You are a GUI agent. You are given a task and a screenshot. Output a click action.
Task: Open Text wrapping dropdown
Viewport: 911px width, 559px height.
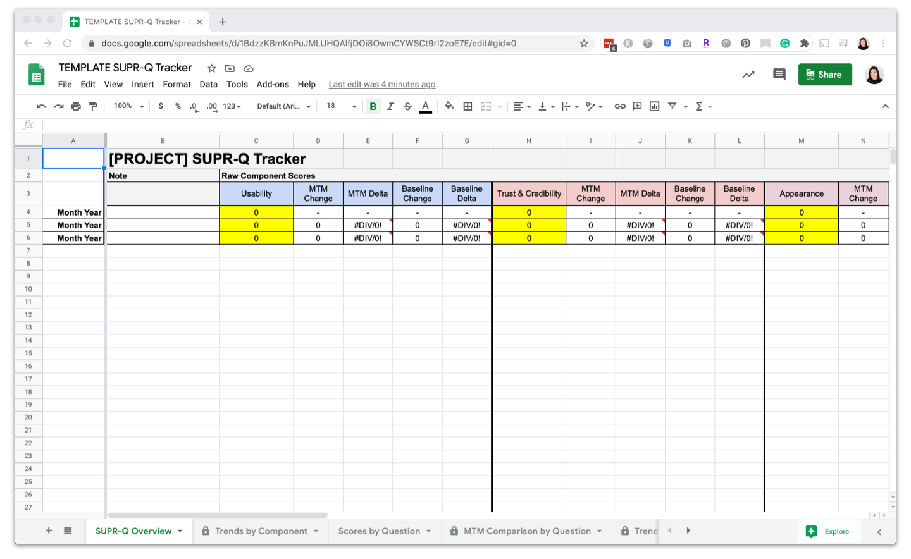tap(570, 106)
